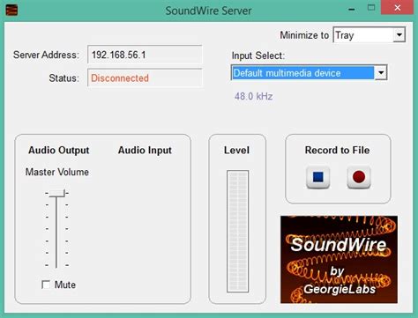Click the Server Address field 192.168.56.1
Screen dimensions: 418x318
pos(145,55)
